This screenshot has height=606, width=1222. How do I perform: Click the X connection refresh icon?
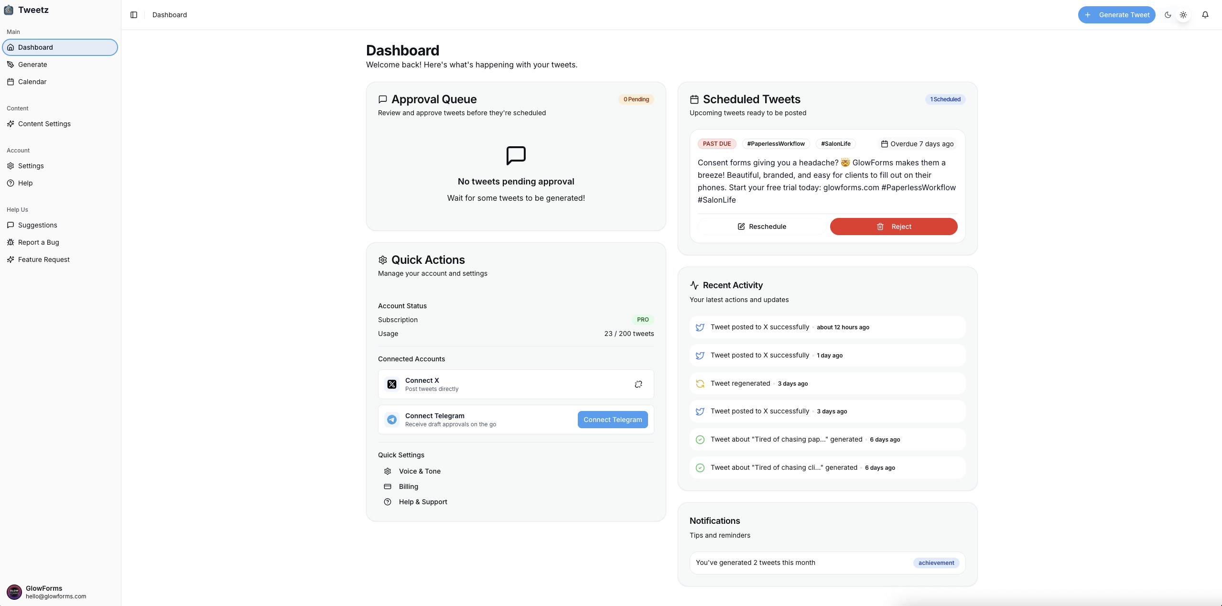point(638,384)
